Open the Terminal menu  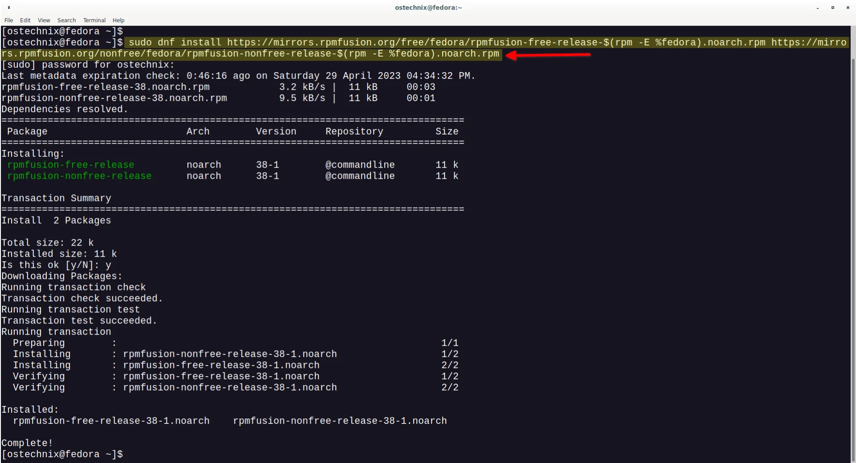tap(94, 20)
